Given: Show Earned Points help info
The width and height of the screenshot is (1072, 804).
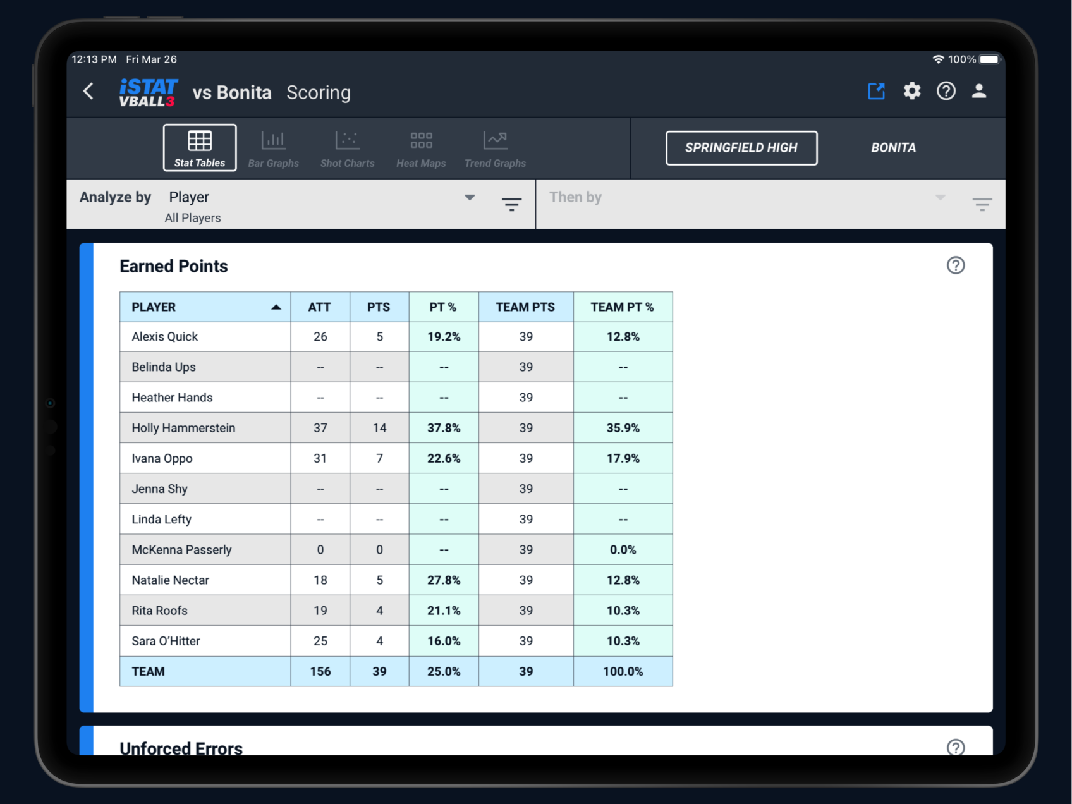Looking at the screenshot, I should [x=955, y=265].
